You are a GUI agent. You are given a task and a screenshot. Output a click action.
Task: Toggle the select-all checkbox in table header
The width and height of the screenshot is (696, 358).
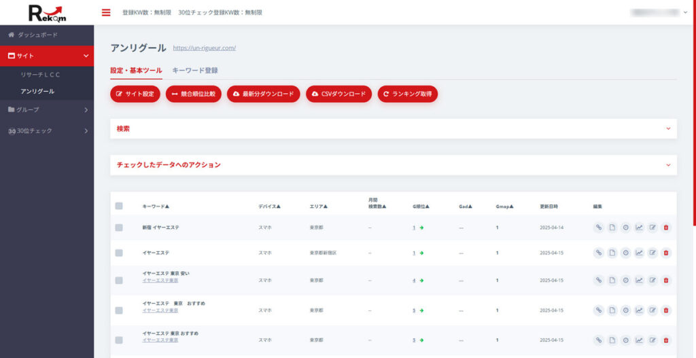[x=119, y=206]
